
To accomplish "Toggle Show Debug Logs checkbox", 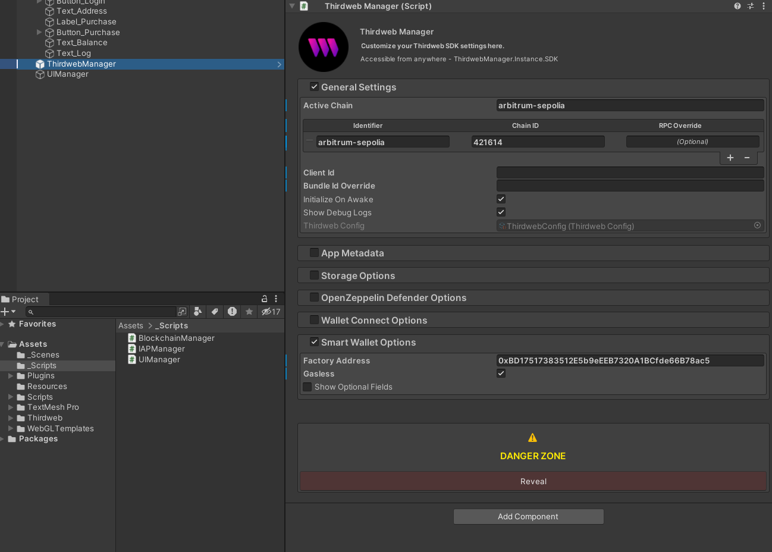I will pos(501,212).
